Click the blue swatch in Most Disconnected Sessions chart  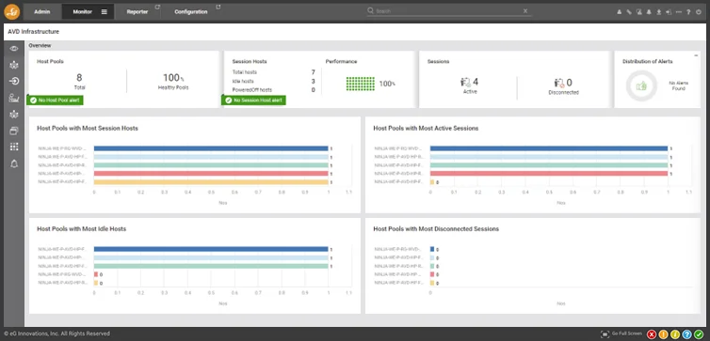point(432,249)
